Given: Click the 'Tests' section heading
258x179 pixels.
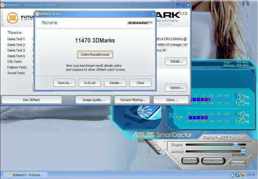Looking at the screenshot, I should coord(14,33).
